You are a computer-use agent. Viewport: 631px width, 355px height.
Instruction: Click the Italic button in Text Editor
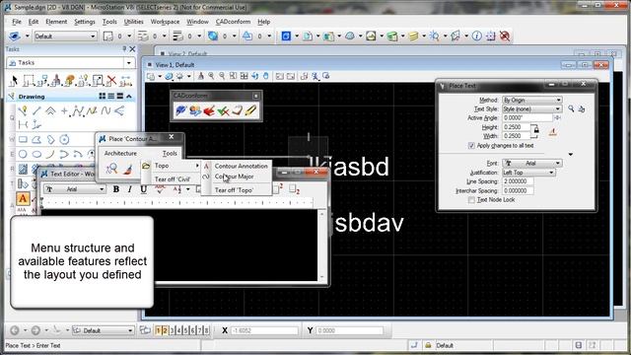(129, 189)
